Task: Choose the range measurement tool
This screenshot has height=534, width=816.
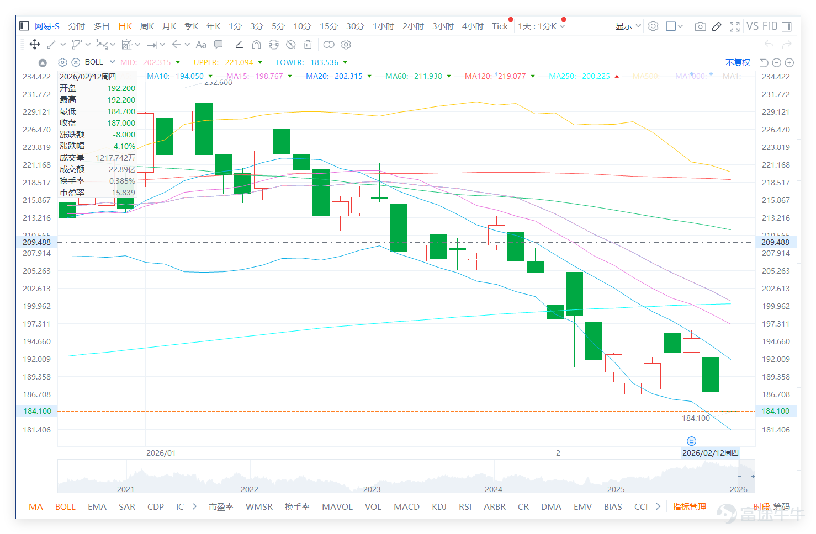Action: pos(152,45)
